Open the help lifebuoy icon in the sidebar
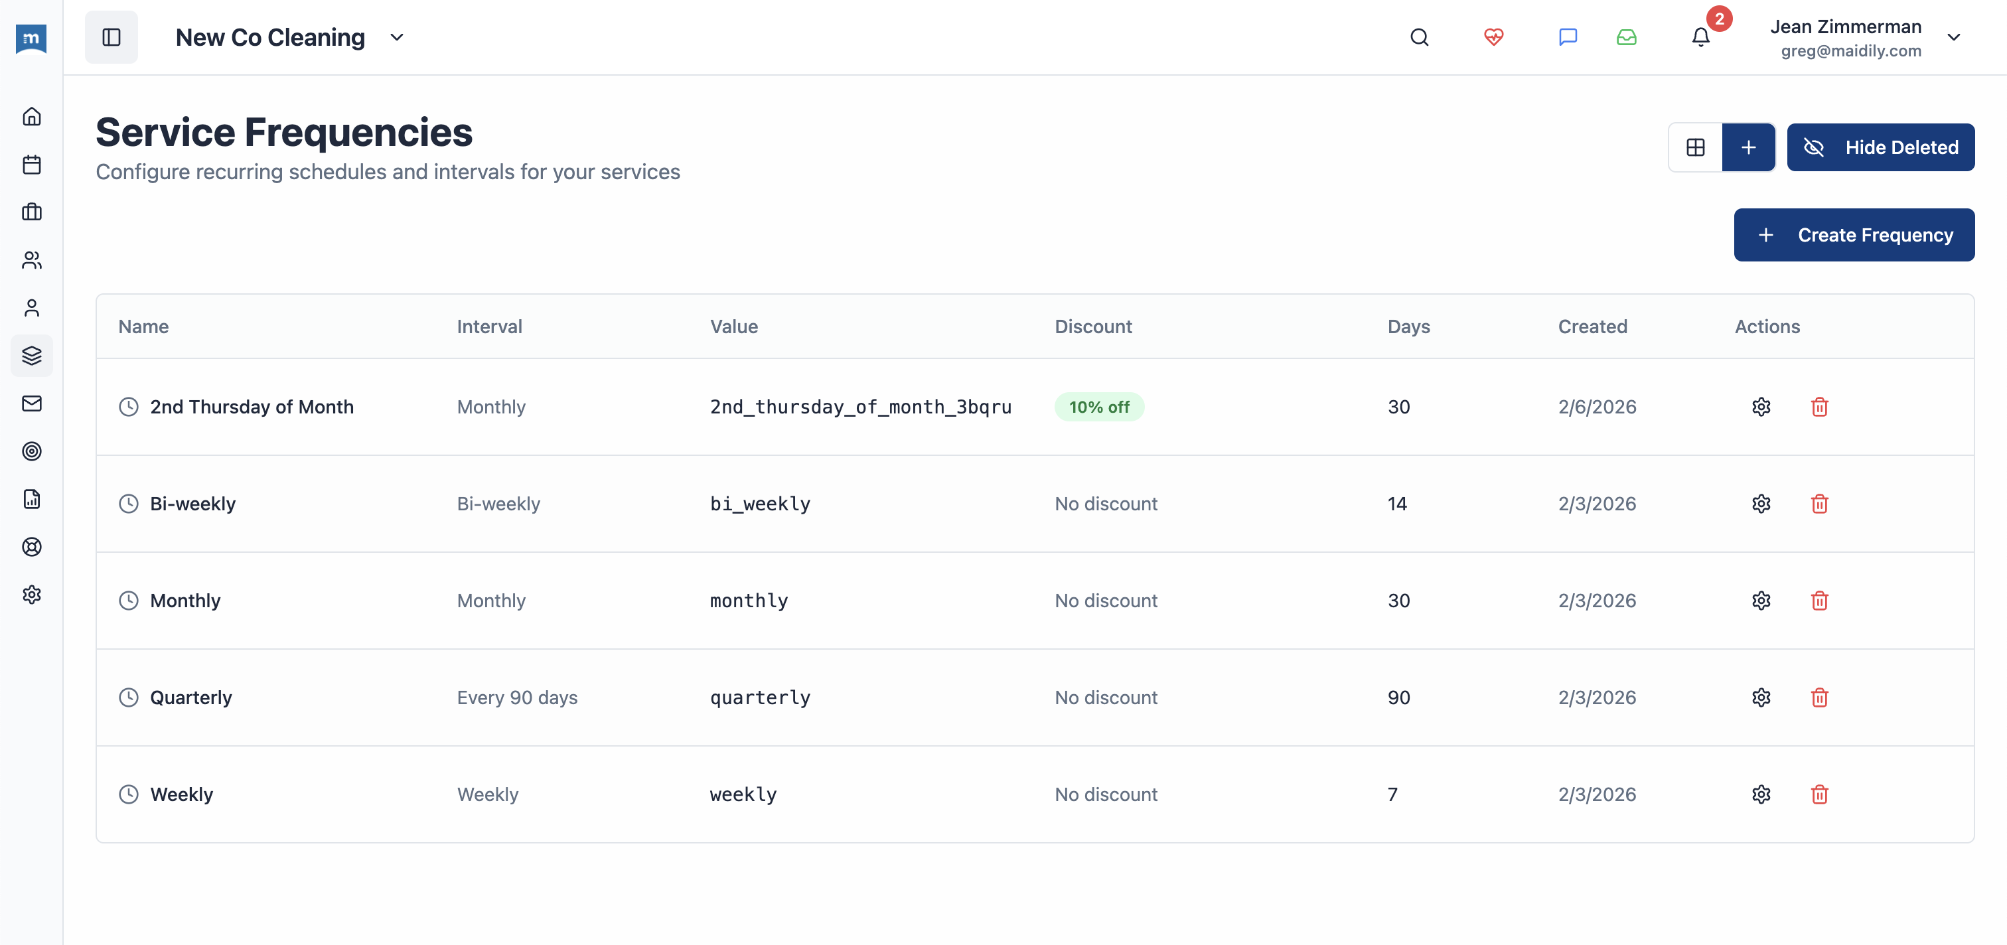Viewport: 2007px width, 945px height. pyautogui.click(x=31, y=547)
